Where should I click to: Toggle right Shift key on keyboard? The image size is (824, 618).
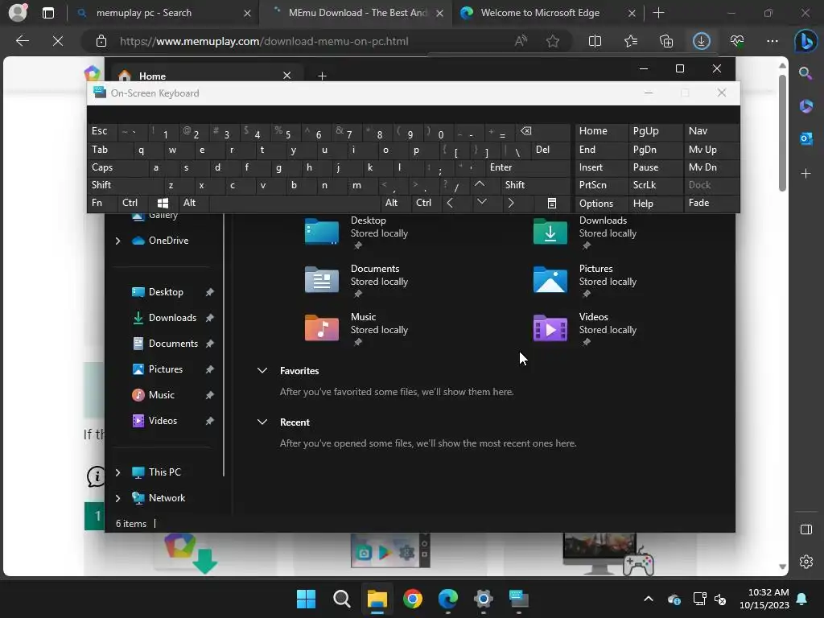[x=535, y=185]
